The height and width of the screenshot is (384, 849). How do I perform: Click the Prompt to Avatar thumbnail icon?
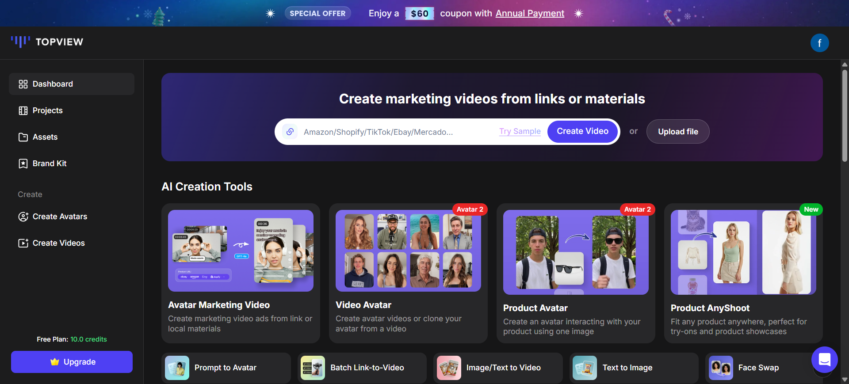177,368
